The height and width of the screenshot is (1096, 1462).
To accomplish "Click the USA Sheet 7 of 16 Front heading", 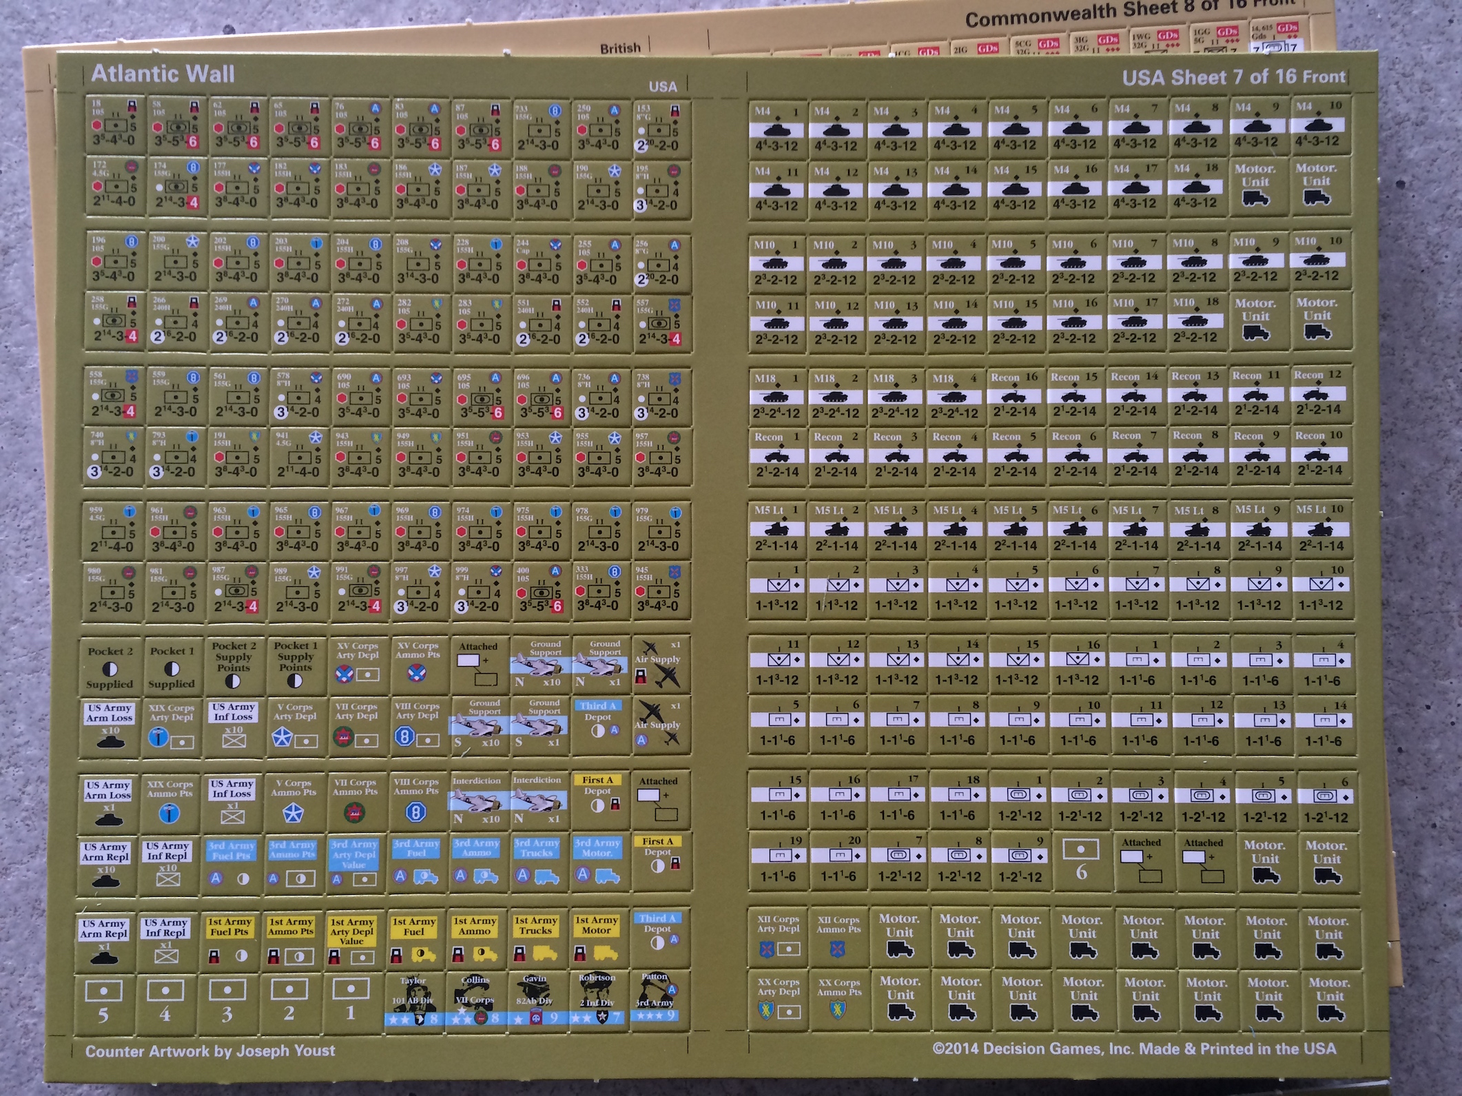I will pos(1233,77).
